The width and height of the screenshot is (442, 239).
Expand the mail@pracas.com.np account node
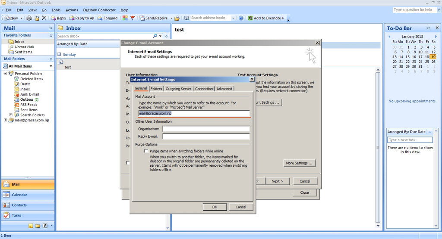[x=5, y=120]
